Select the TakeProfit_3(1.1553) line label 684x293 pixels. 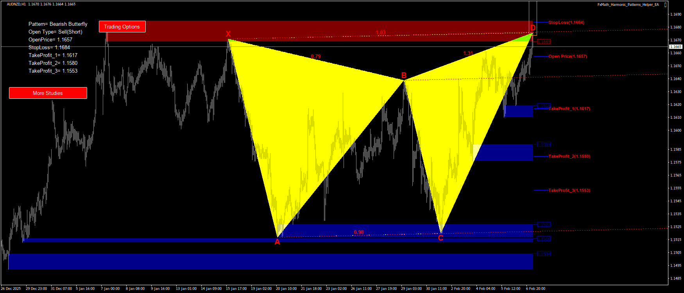(569, 191)
